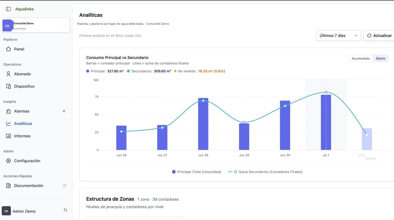Viewport: 394px width, 220px height.
Task: Click the Alarmas count badge 4
Action: click(64, 111)
